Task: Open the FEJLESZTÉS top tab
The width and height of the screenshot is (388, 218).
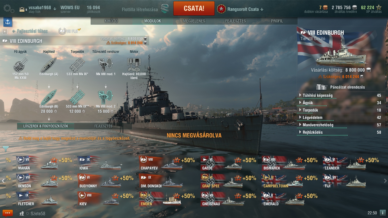Action: pos(235,21)
